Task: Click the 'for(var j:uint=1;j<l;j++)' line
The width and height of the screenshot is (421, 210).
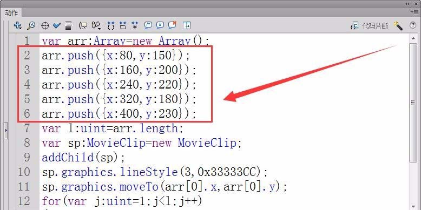Action: pyautogui.click(x=122, y=201)
